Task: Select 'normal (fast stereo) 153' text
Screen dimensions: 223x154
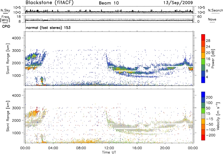Action: click(x=48, y=28)
